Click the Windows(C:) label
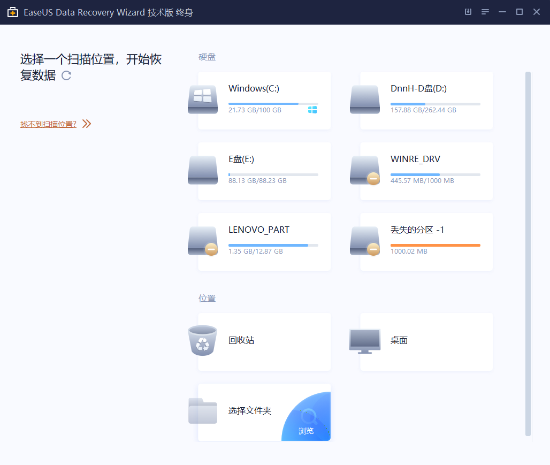 (x=254, y=88)
